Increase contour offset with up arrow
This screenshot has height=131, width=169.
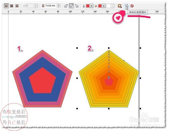[x=58, y=5]
